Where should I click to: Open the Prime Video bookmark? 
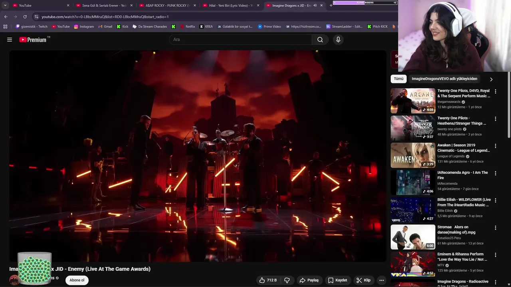269,27
